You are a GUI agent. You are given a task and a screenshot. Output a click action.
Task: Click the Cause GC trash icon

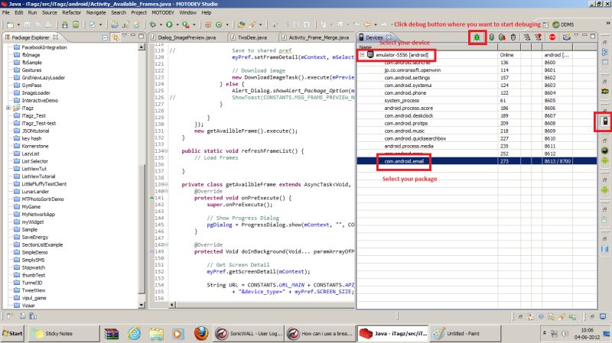(513, 37)
